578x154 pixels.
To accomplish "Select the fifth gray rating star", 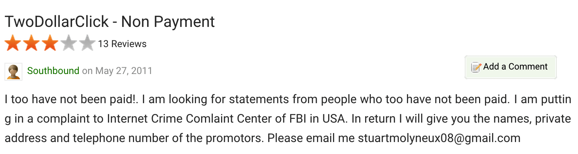I will pos(87,43).
